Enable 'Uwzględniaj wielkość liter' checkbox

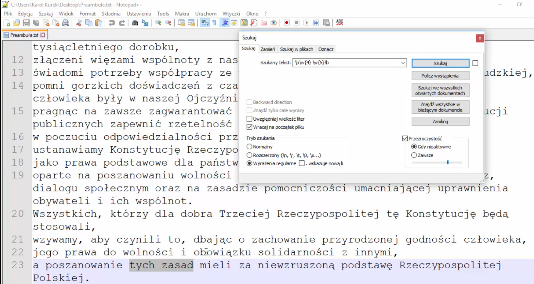click(x=250, y=119)
